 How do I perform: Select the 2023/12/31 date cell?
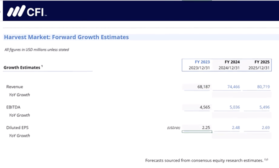tap(199, 68)
